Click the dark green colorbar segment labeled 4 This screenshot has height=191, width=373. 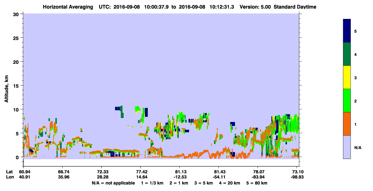(347, 54)
